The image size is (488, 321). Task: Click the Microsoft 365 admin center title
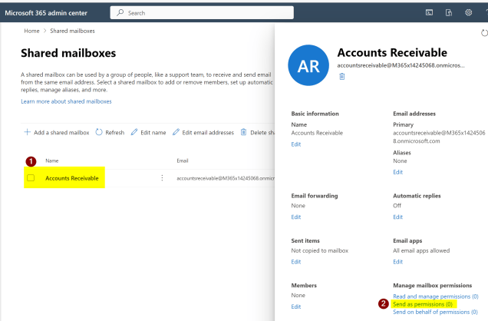(x=46, y=13)
